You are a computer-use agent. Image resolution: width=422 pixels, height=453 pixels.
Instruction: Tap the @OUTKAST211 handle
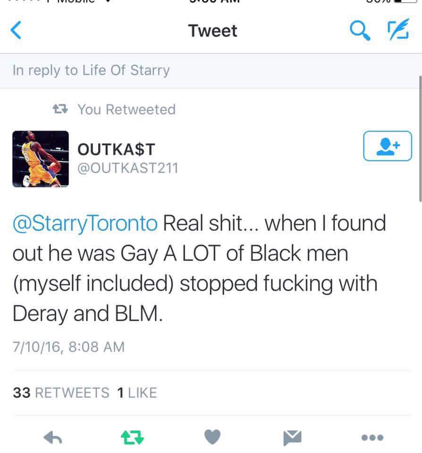click(127, 168)
